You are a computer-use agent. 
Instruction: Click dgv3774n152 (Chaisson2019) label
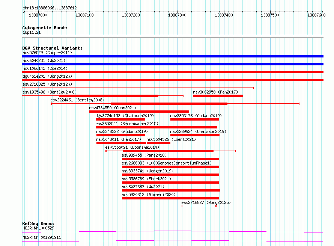coord(125,116)
